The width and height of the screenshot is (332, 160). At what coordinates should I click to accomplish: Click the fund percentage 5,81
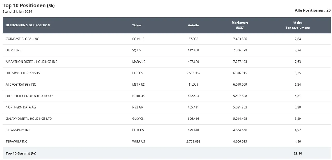pyautogui.click(x=298, y=96)
